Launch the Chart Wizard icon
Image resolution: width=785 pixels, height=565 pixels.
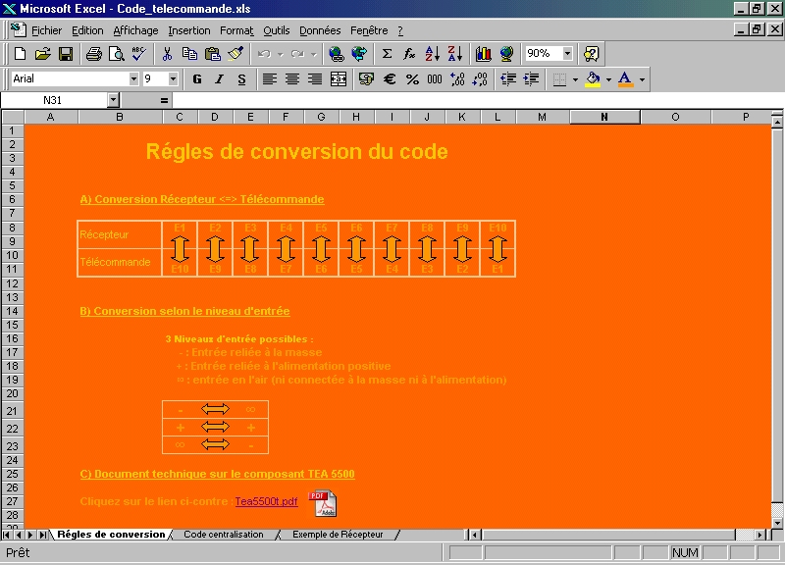pyautogui.click(x=483, y=54)
